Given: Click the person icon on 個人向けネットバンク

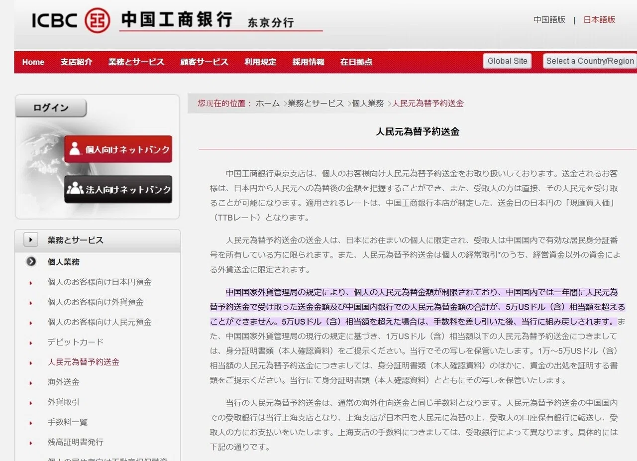Looking at the screenshot, I should coord(75,149).
